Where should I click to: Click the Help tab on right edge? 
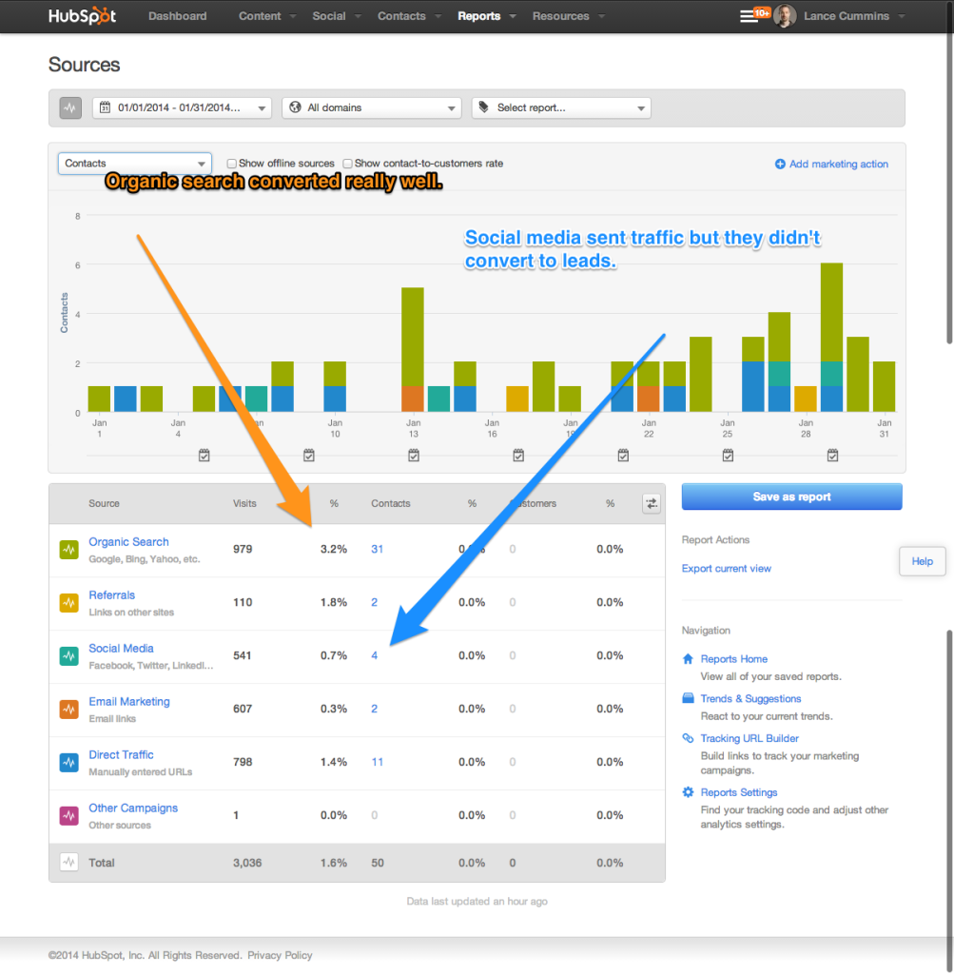pos(922,561)
